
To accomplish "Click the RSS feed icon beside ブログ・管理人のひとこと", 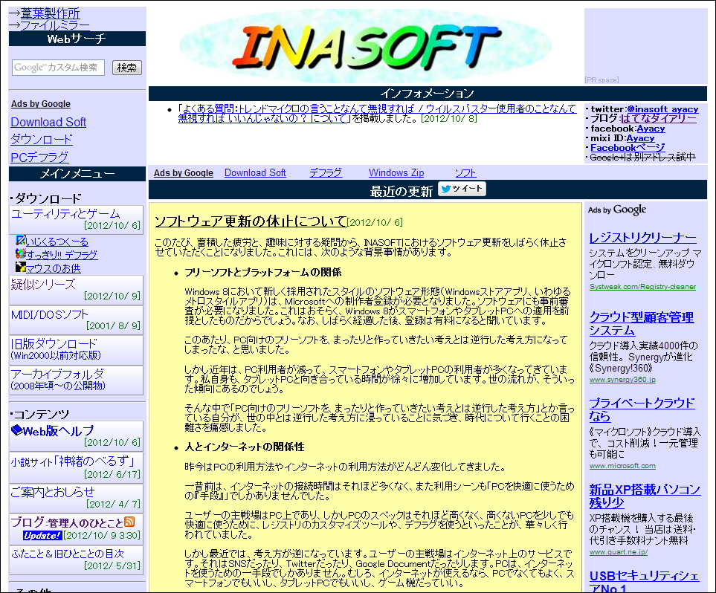I will 129,522.
